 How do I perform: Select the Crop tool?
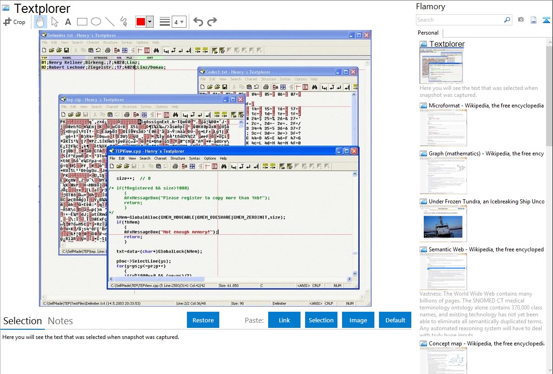click(x=14, y=22)
